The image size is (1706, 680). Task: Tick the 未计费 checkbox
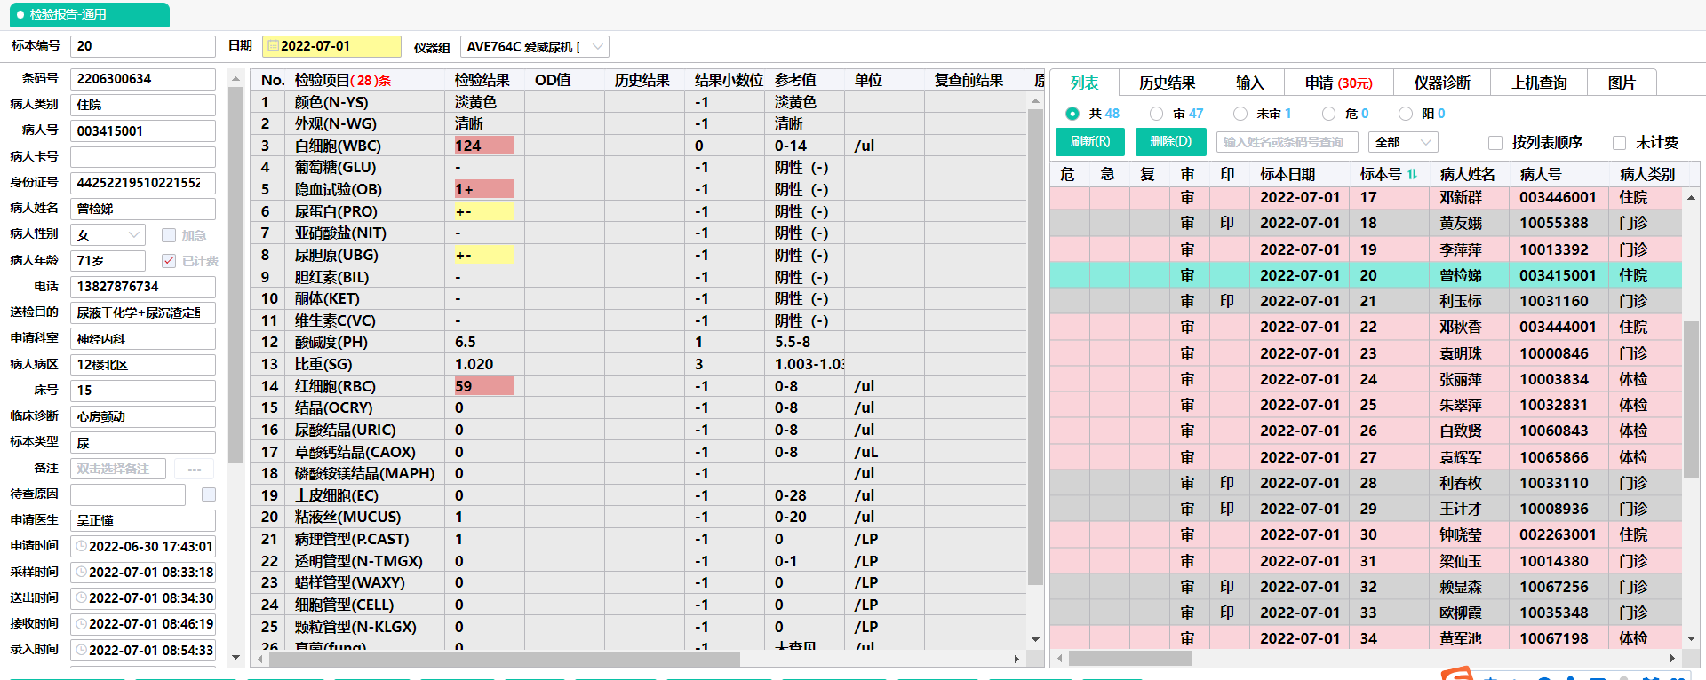click(x=1619, y=143)
